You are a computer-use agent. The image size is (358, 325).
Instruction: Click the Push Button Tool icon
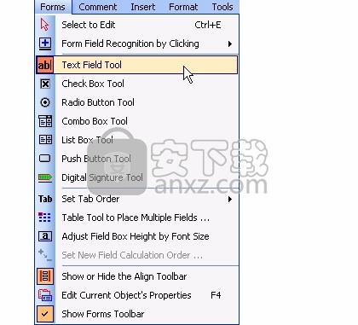(x=44, y=159)
